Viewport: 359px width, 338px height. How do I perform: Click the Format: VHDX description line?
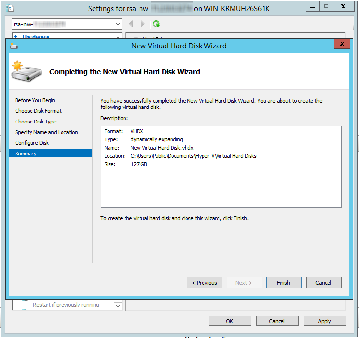click(124, 131)
